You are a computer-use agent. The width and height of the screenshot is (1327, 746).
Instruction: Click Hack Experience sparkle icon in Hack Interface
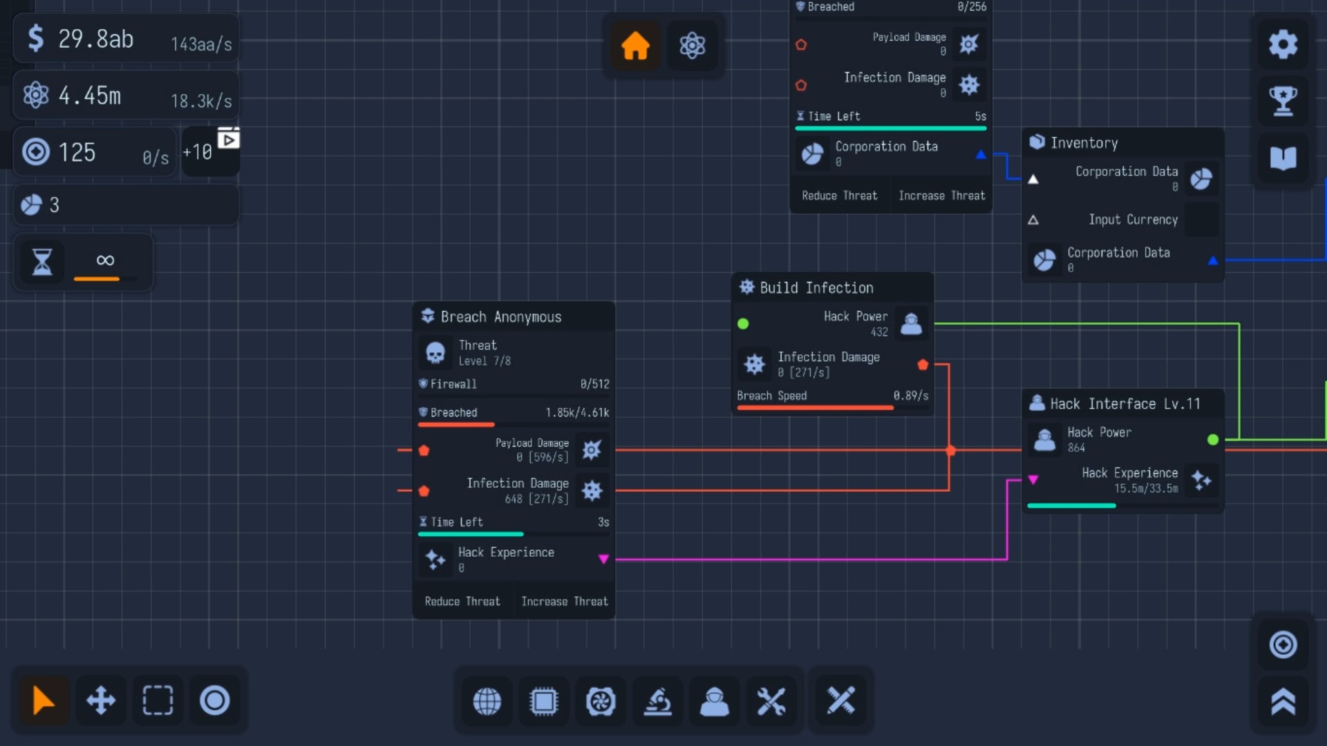[x=1201, y=480]
